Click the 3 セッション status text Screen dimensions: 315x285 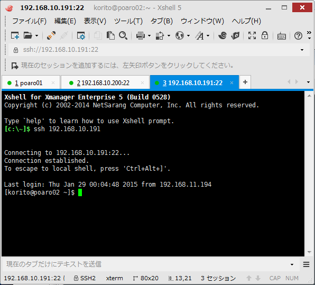point(218,278)
